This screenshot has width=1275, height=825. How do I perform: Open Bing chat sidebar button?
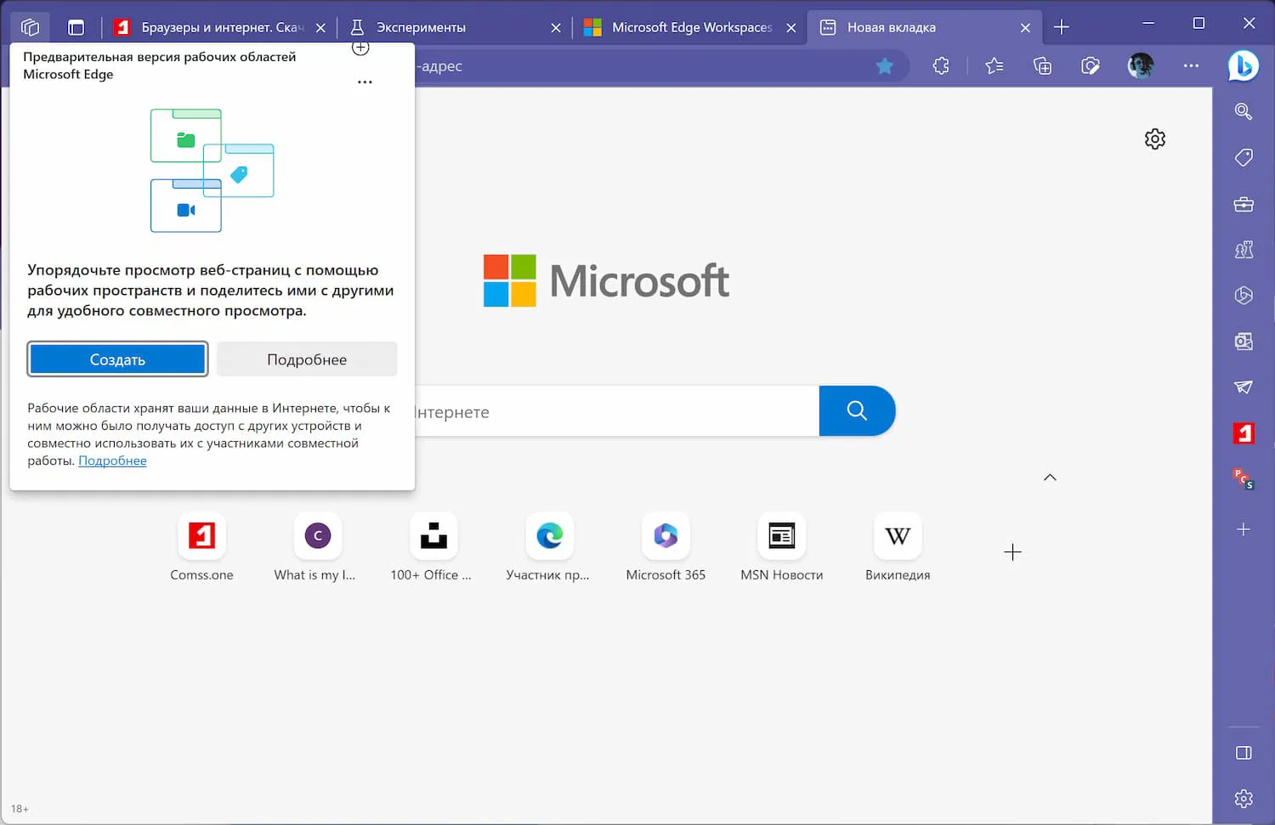click(x=1243, y=66)
